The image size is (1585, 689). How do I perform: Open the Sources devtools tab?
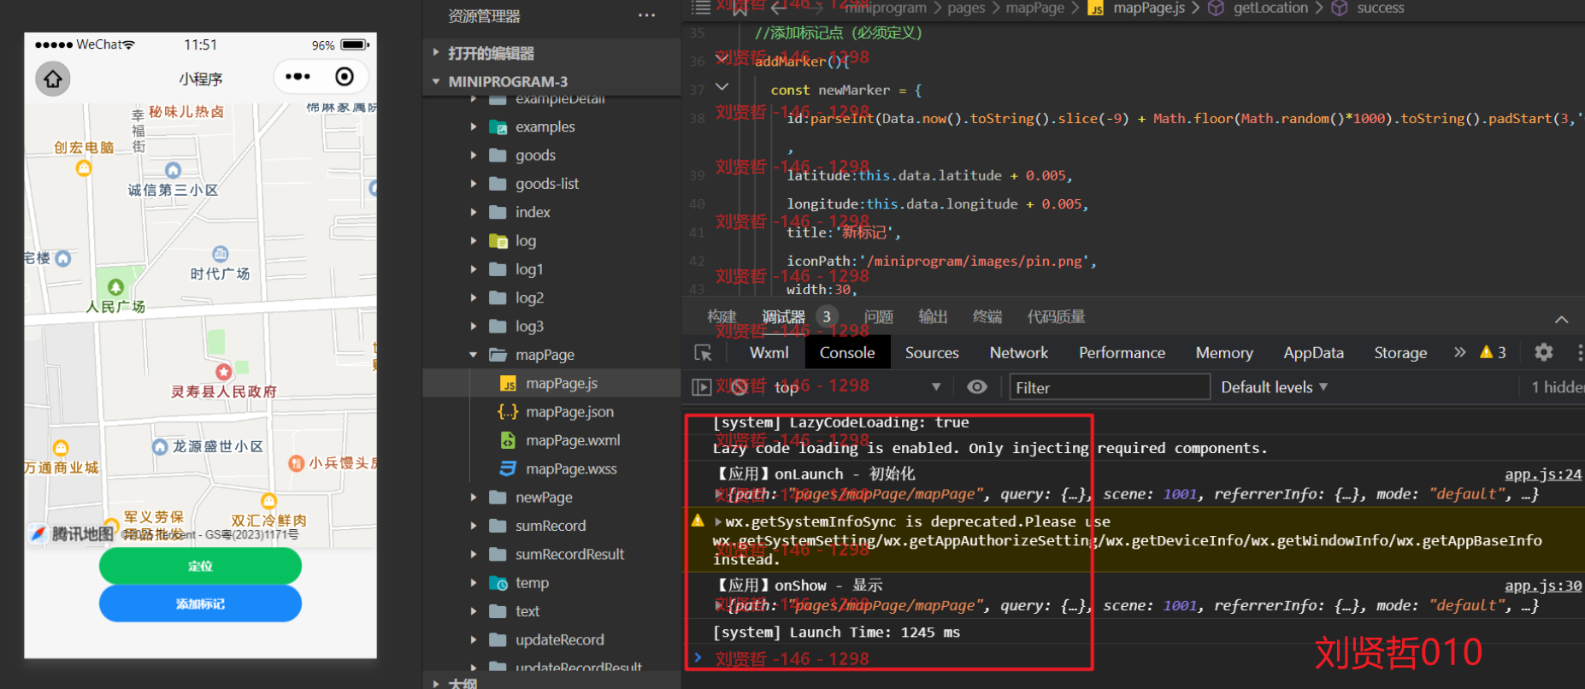[x=932, y=353]
